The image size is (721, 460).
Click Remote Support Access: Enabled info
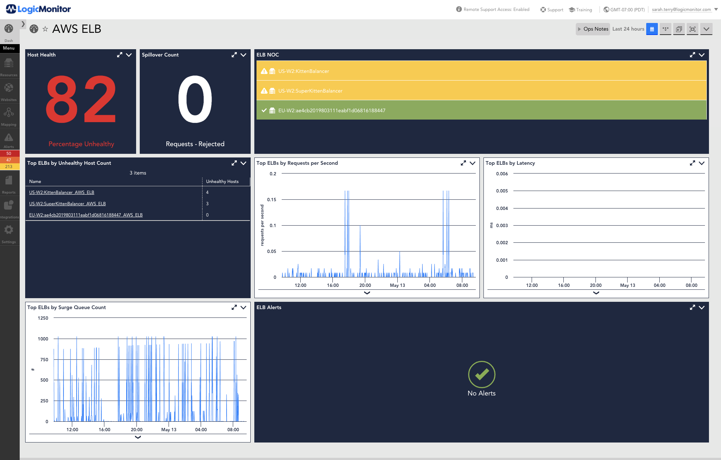click(493, 9)
